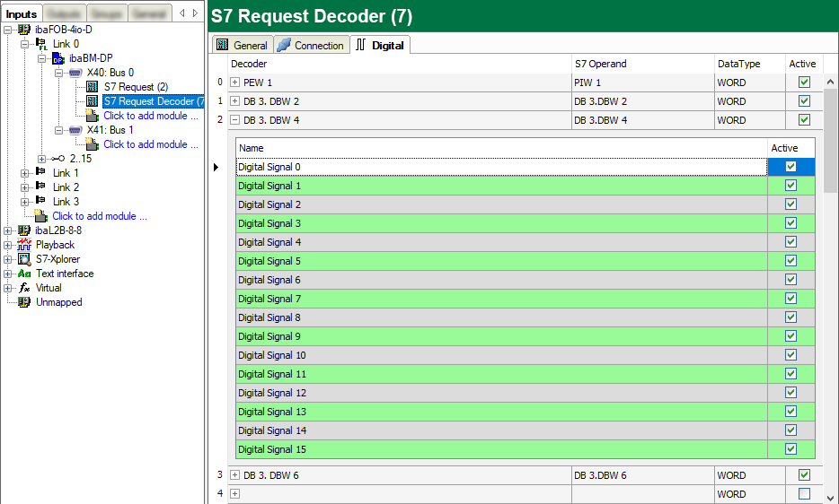Disable Active checkbox for Digital Signal 5

(790, 261)
